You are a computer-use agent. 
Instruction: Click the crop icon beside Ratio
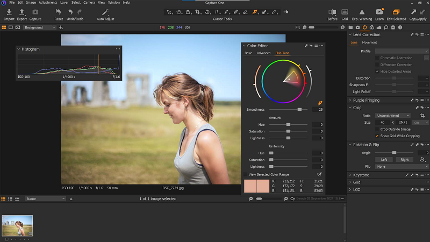(422, 116)
